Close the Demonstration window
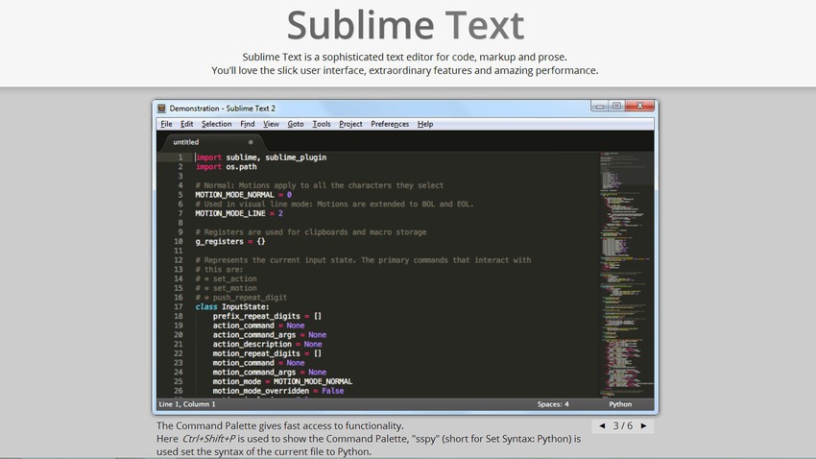Viewport: 816px width, 459px height. click(x=640, y=106)
